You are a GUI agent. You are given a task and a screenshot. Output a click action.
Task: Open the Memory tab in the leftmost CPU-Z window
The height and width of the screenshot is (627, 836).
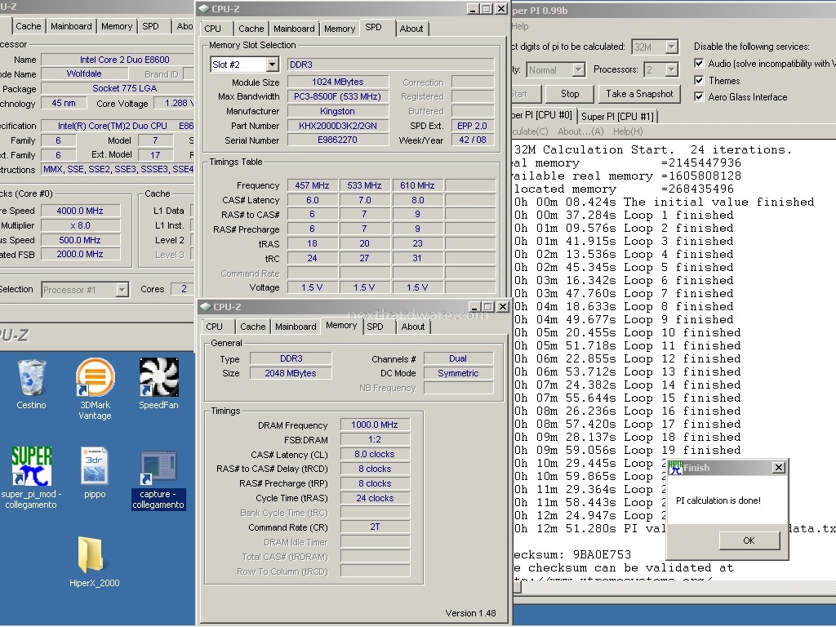[116, 26]
